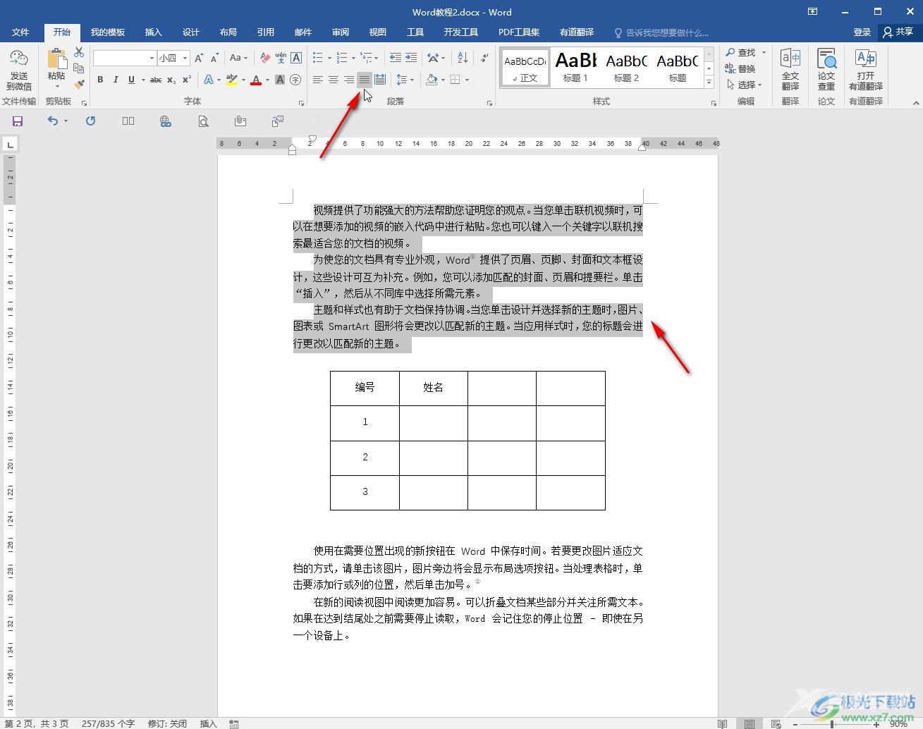Viewport: 923px width, 729px height.
Task: Open Youdao Translate icon
Action: click(866, 70)
